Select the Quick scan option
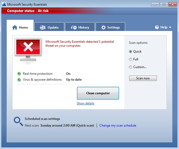The width and height of the screenshot is (179, 149). tap(130, 52)
